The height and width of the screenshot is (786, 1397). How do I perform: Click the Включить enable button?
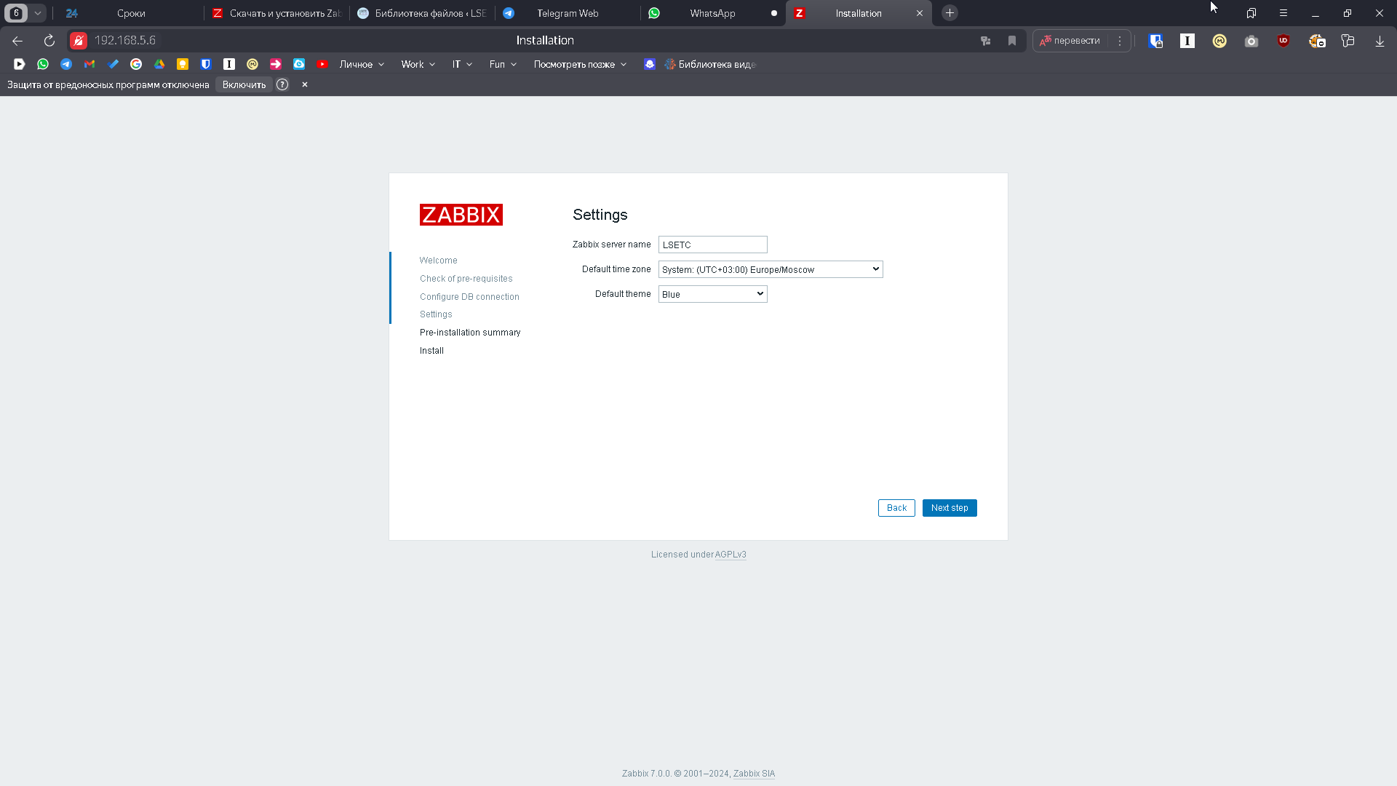point(244,84)
